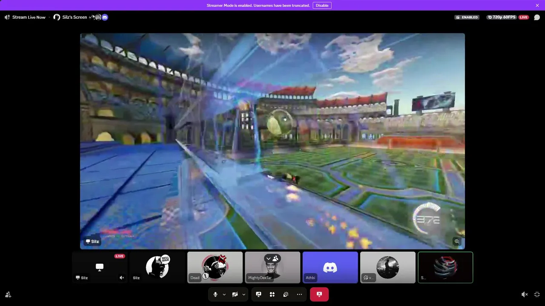Turn on the camera
Viewport: 545px width, 306px height.
pos(235,294)
